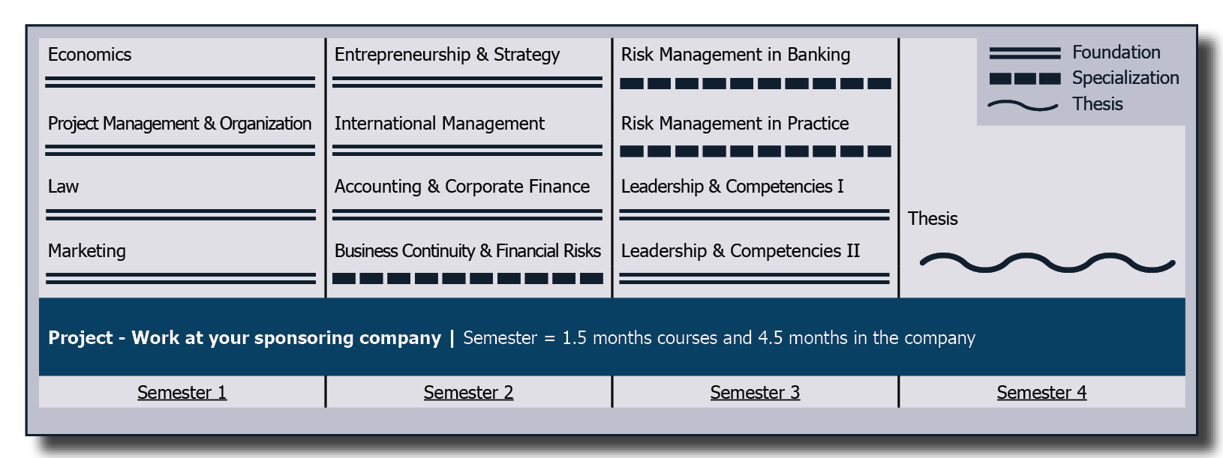The width and height of the screenshot is (1223, 458).
Task: Click the Thesis wavy-line legend icon
Action: [x=1023, y=105]
